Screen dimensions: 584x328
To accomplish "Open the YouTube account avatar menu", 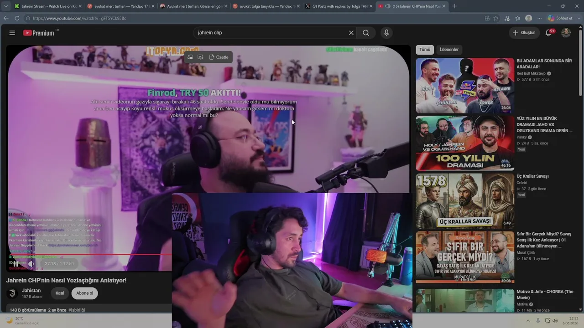I will click(x=566, y=33).
